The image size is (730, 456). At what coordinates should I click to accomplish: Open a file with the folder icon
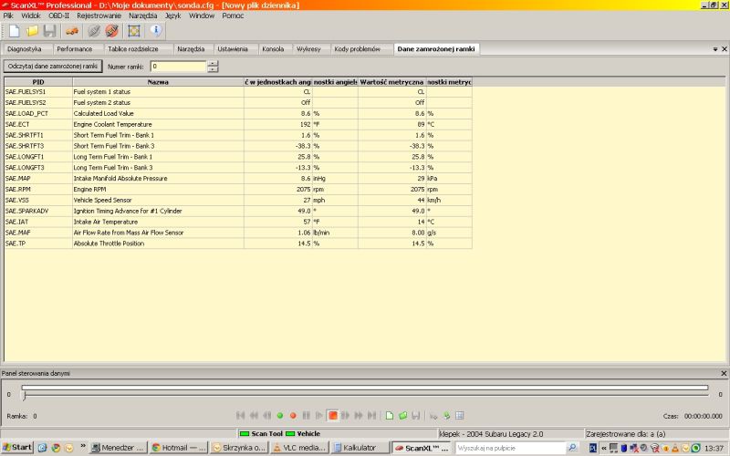[x=30, y=31]
